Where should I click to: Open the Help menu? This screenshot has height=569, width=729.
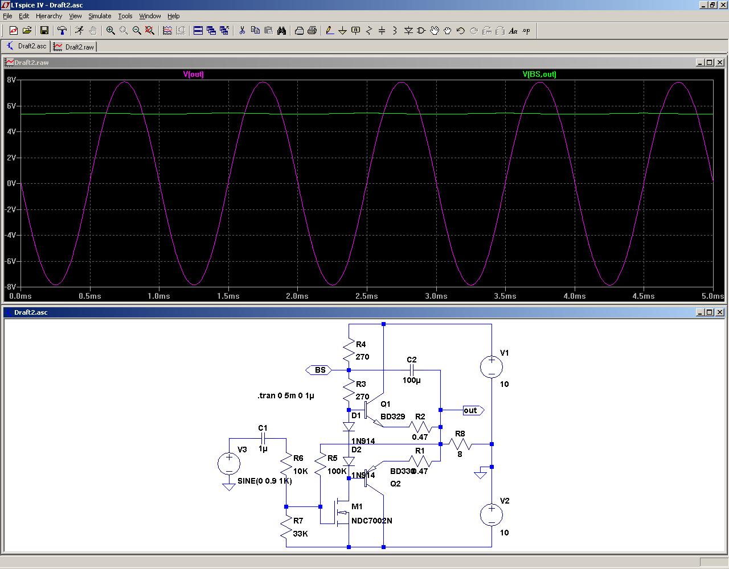tap(174, 16)
